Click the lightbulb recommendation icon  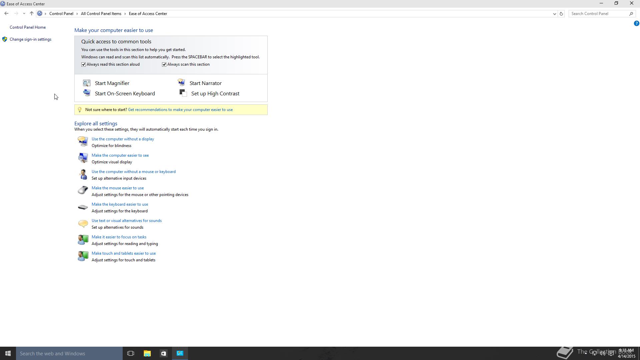click(x=80, y=110)
